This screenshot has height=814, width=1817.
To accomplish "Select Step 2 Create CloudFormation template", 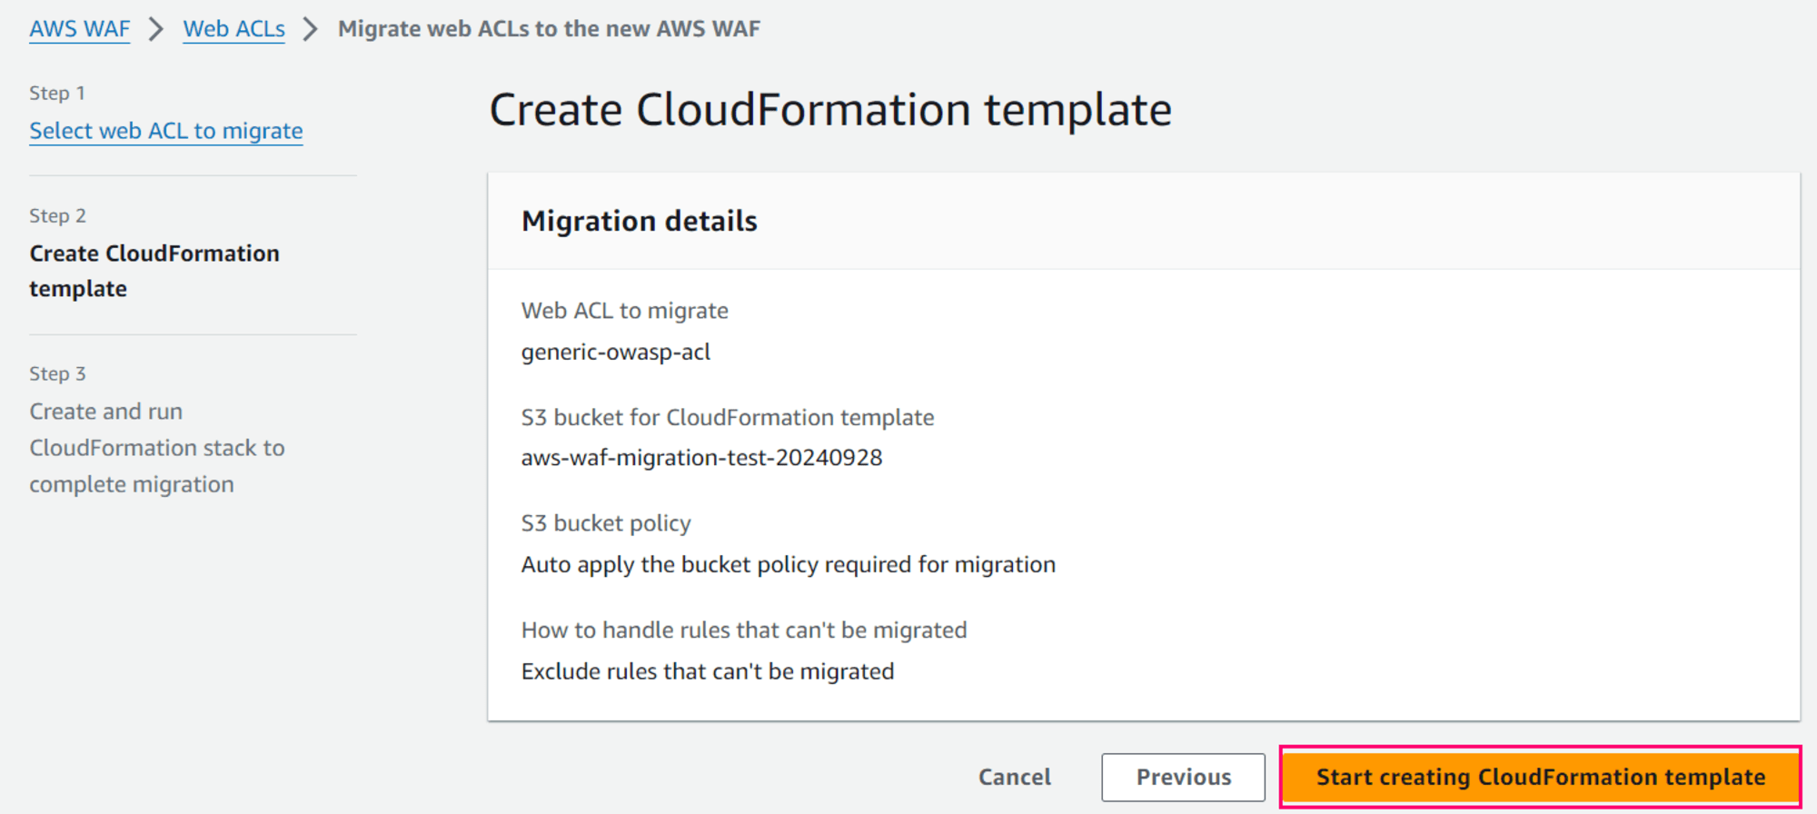I will click(154, 271).
